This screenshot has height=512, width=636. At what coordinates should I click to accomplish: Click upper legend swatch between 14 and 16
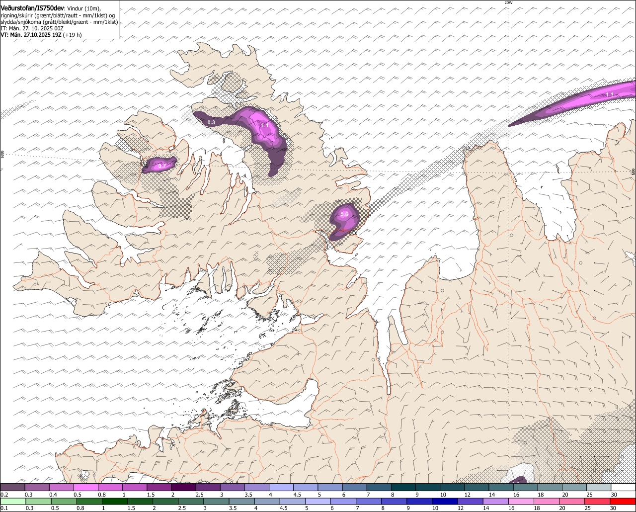(501, 488)
